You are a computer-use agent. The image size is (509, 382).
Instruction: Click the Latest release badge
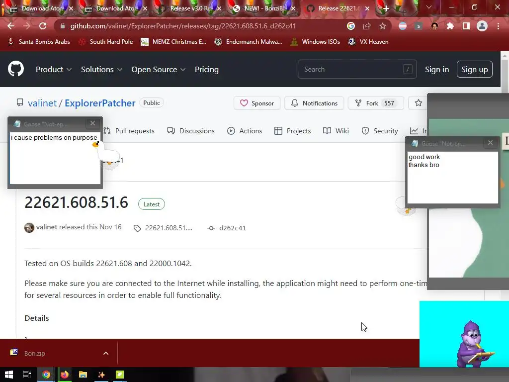[152, 204]
